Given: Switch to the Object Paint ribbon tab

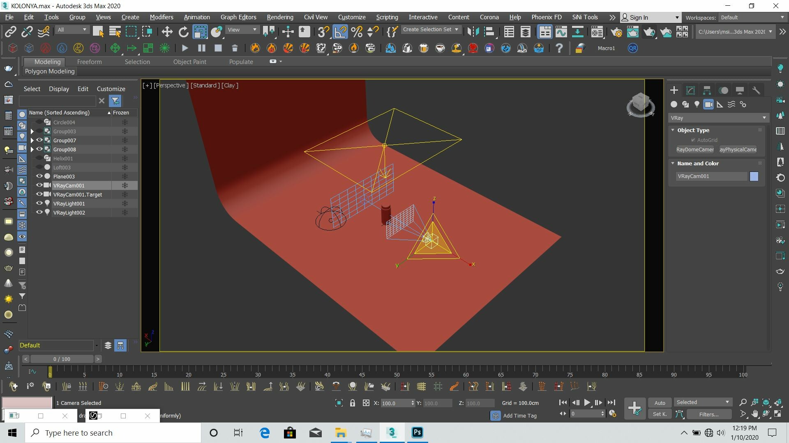Looking at the screenshot, I should click(x=189, y=62).
